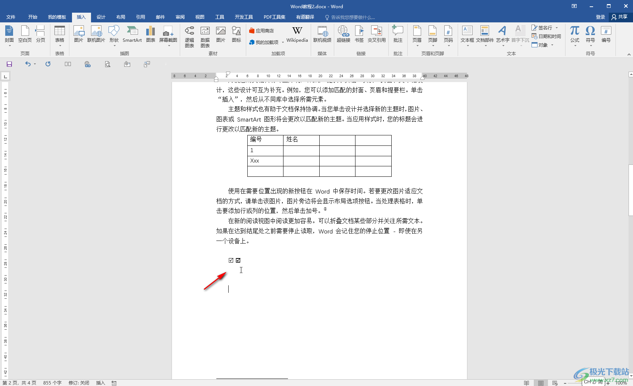This screenshot has height=386, width=633.
Task: Insert a header (页眉)
Action: 417,35
